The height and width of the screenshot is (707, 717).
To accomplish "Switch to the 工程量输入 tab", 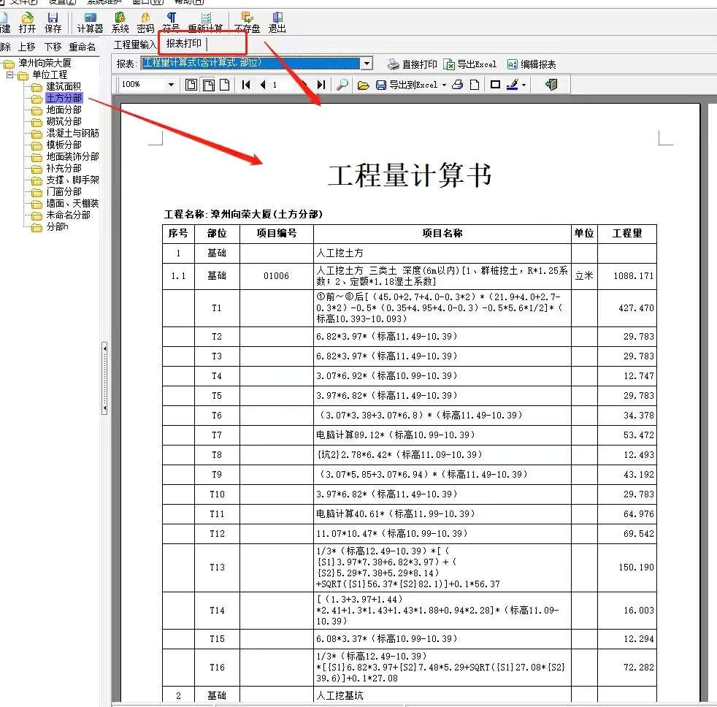I will tap(136, 43).
